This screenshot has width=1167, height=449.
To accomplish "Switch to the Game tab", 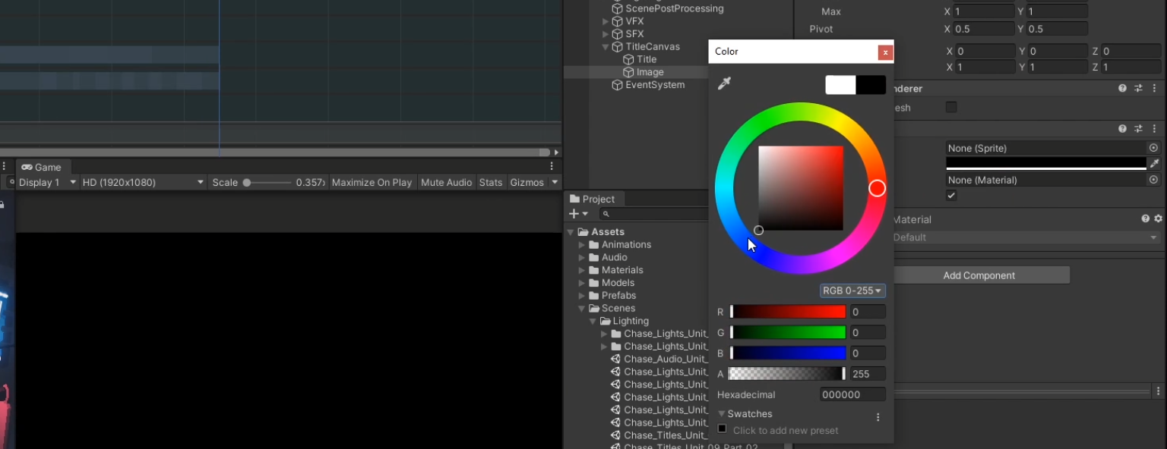I will 42,168.
